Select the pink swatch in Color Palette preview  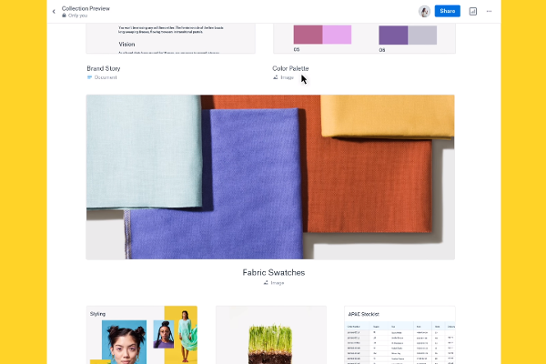tap(308, 35)
